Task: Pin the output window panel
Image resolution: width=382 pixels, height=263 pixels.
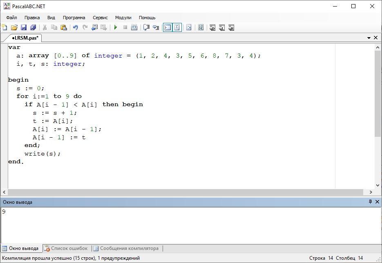Action: [370, 202]
